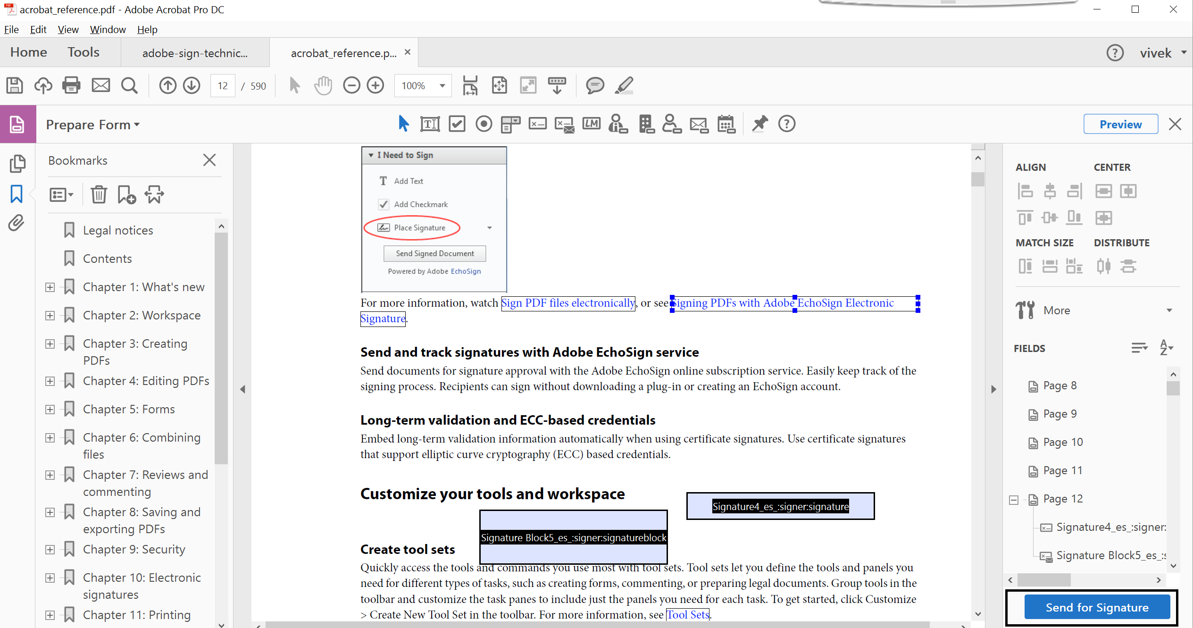
Task: Click the Preview button
Action: point(1120,124)
